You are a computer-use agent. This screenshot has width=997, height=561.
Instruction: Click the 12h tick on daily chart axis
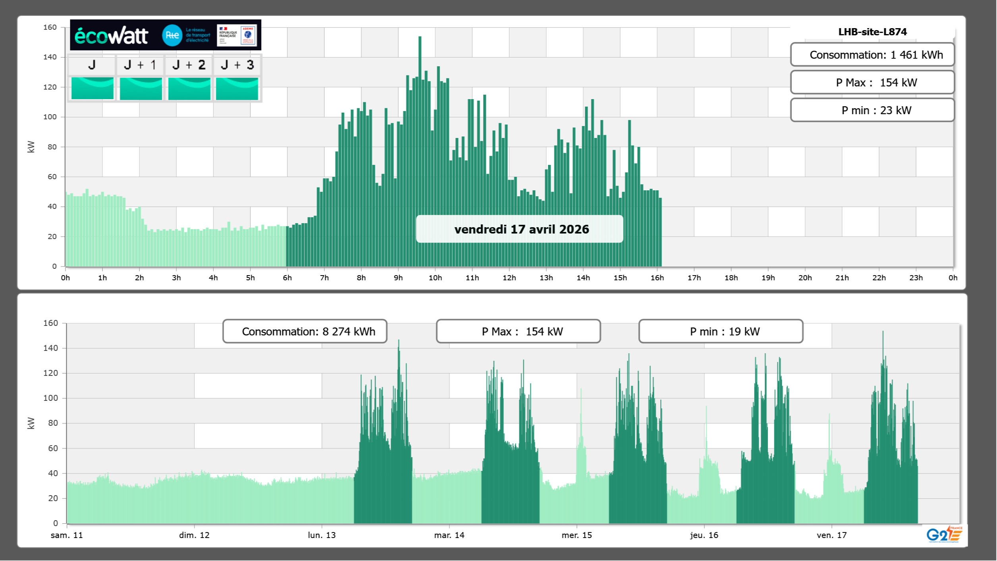[x=509, y=278]
